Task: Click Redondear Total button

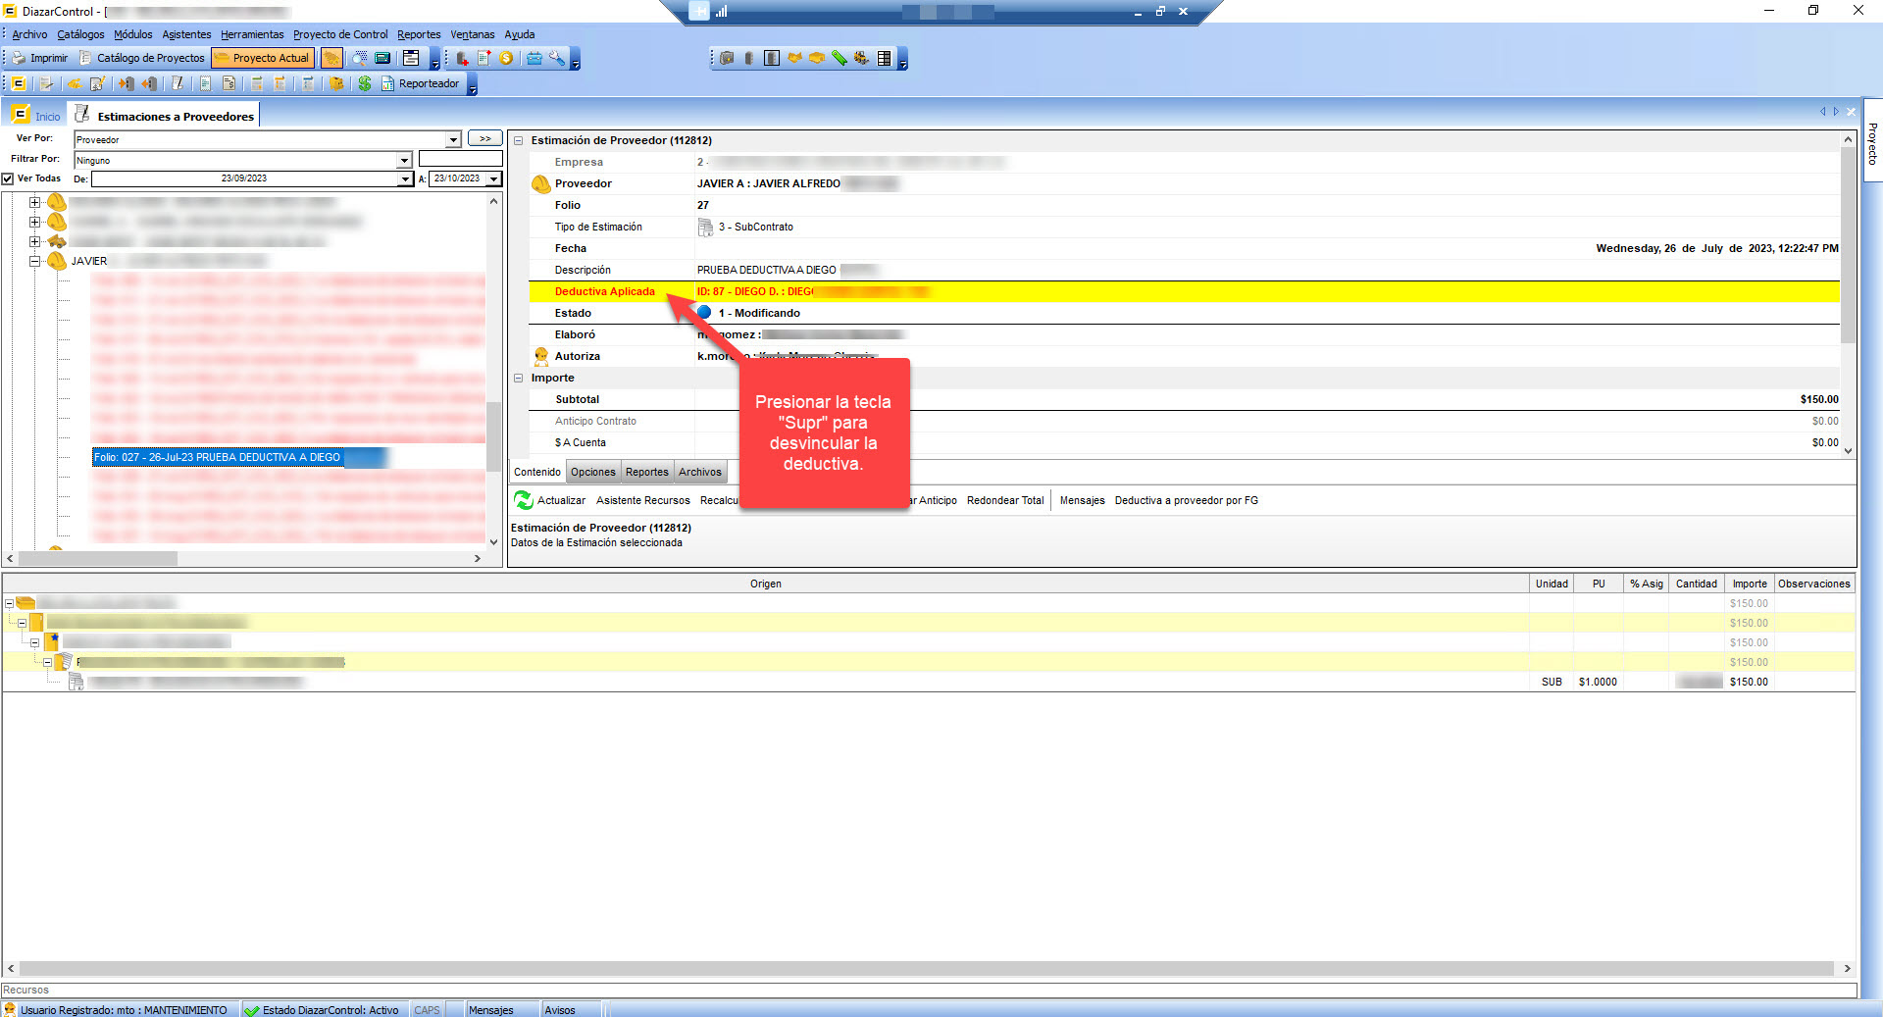Action: [1004, 500]
